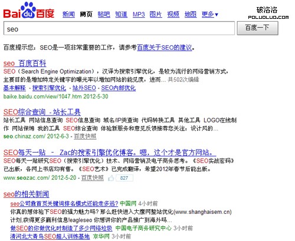The image size is (295, 241).
Task: Open news link seo公司靠首页关键词排名模式还能走多远?
Action: tap(64, 203)
